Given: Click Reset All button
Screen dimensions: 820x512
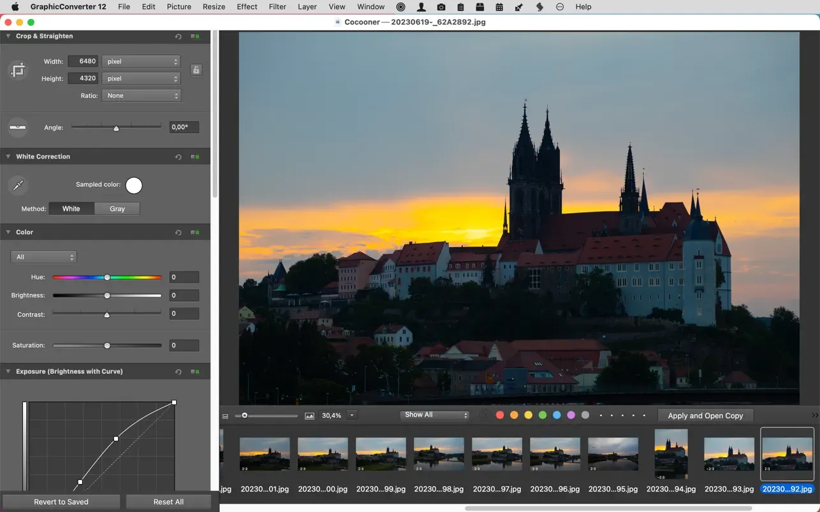Looking at the screenshot, I should pos(168,502).
